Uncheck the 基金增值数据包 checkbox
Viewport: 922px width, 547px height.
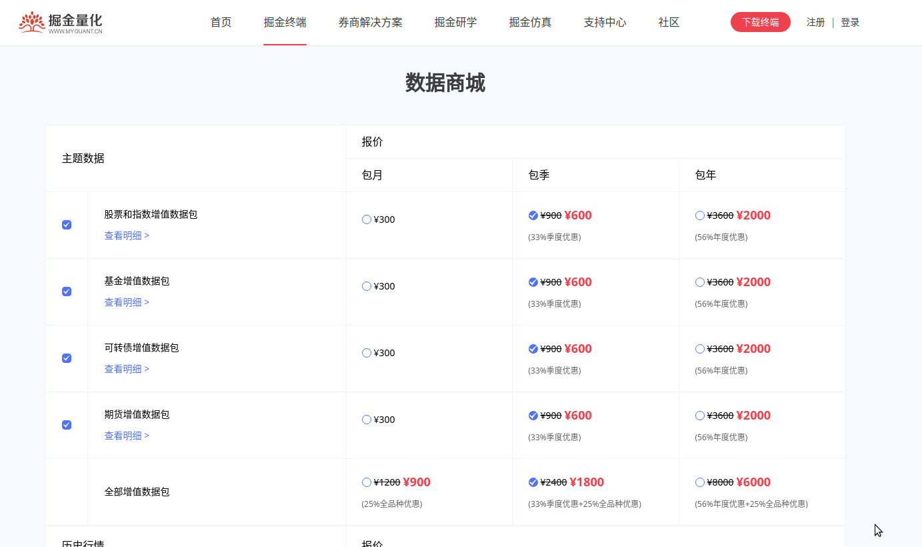pyautogui.click(x=66, y=292)
